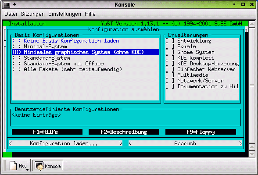Click the F2=Beschreibung button
Screen dimensions: 258x175
point(124,132)
